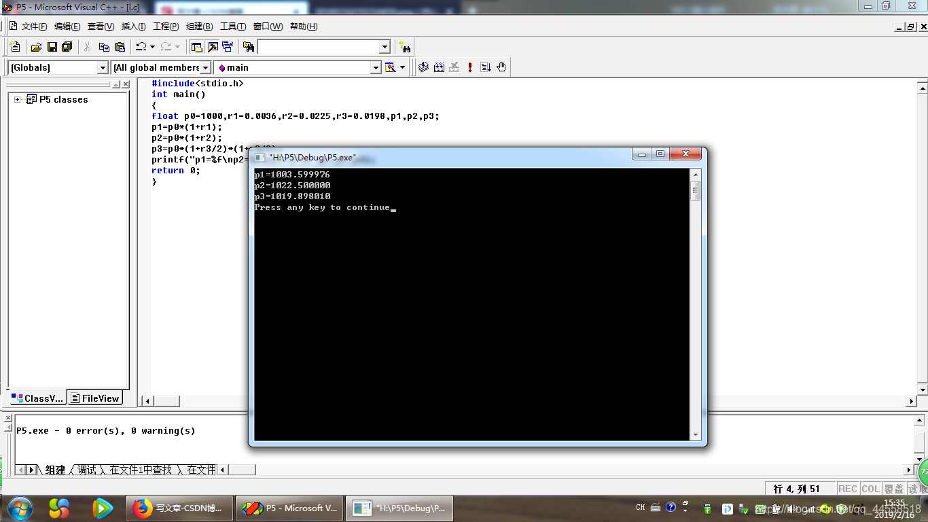This screenshot has height=522, width=928.
Task: Select P5 classes in workspace tree
Action: click(x=63, y=99)
